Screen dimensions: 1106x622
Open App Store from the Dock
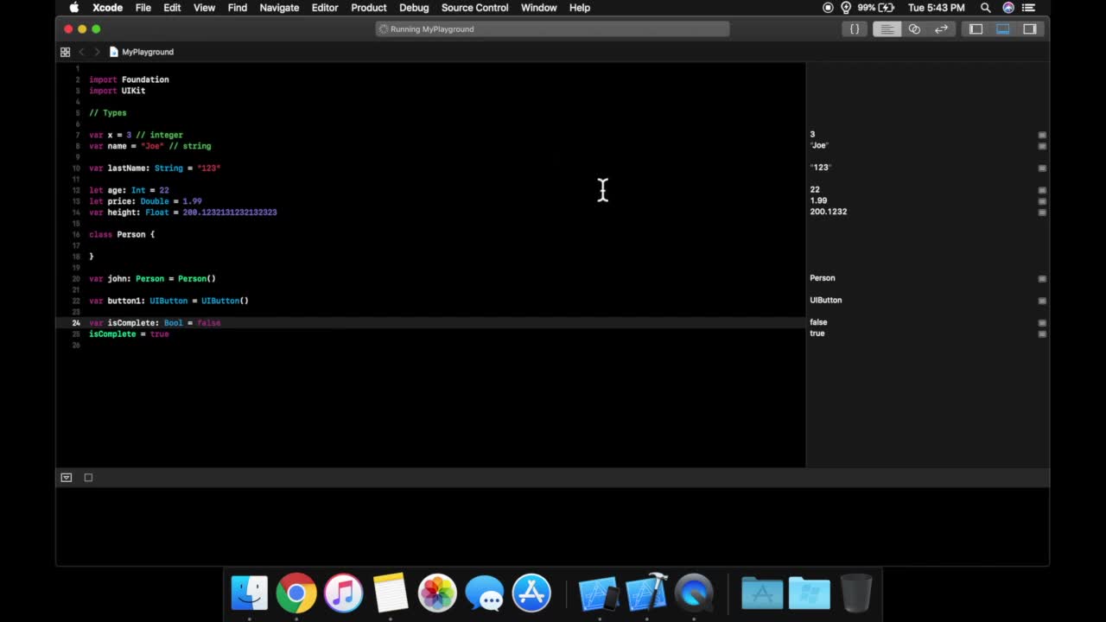(x=531, y=593)
